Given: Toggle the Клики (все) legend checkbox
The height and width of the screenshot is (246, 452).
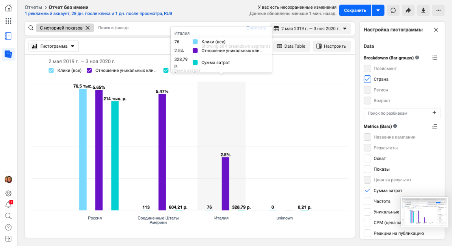Looking at the screenshot, I should pos(51,70).
